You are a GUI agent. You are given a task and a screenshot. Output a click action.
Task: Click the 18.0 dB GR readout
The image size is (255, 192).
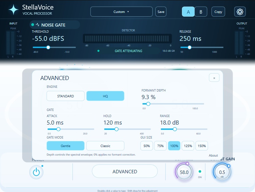(x=169, y=51)
